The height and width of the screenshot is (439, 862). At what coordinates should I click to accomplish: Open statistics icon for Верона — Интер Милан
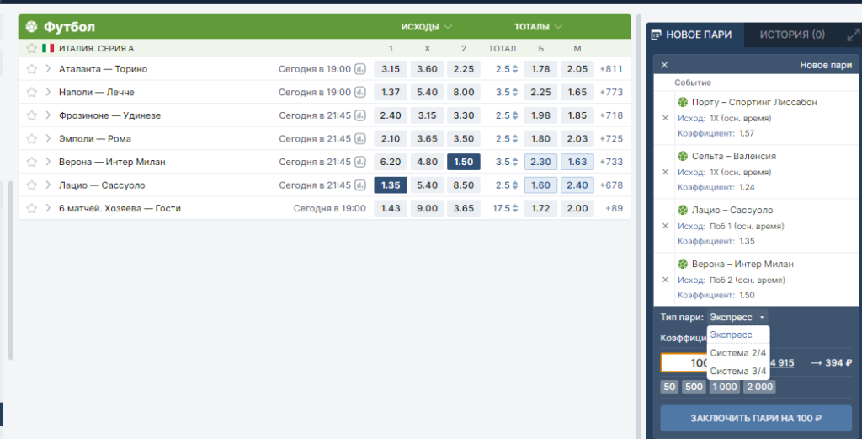[360, 162]
